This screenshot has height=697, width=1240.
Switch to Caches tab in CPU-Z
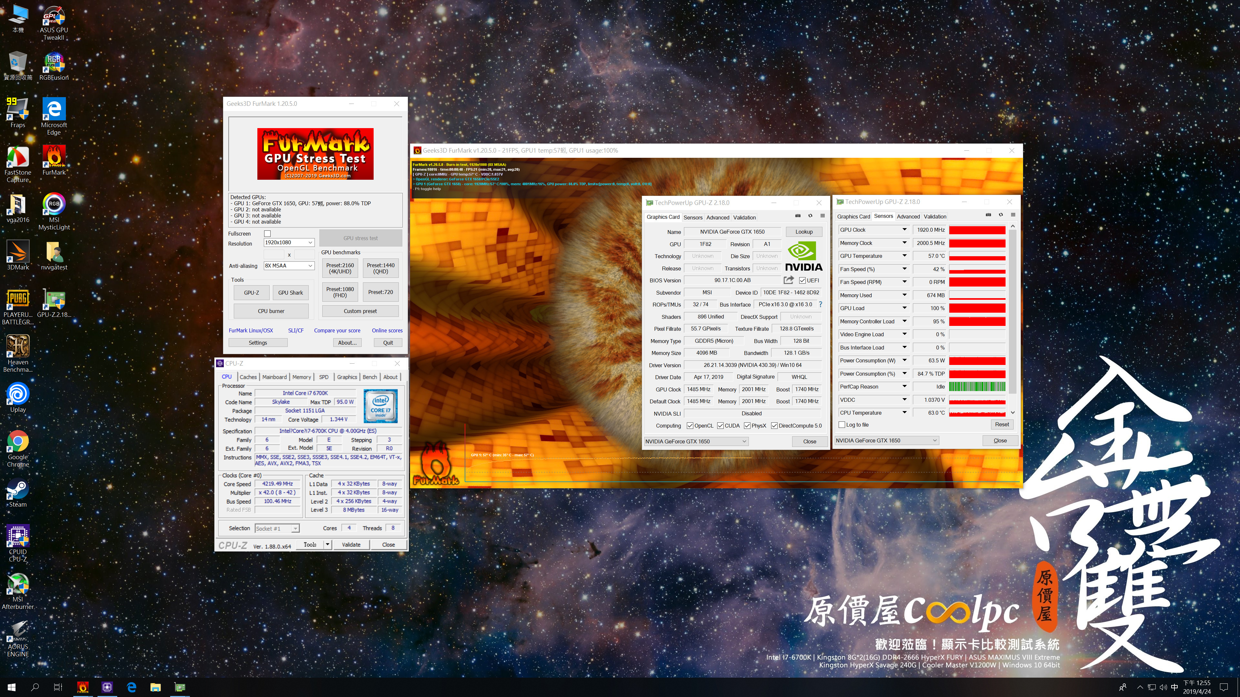[248, 377]
